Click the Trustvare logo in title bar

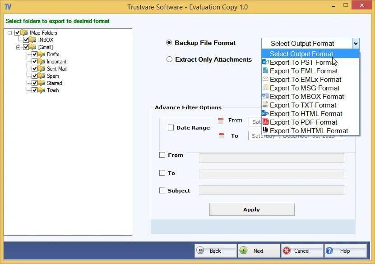point(7,7)
